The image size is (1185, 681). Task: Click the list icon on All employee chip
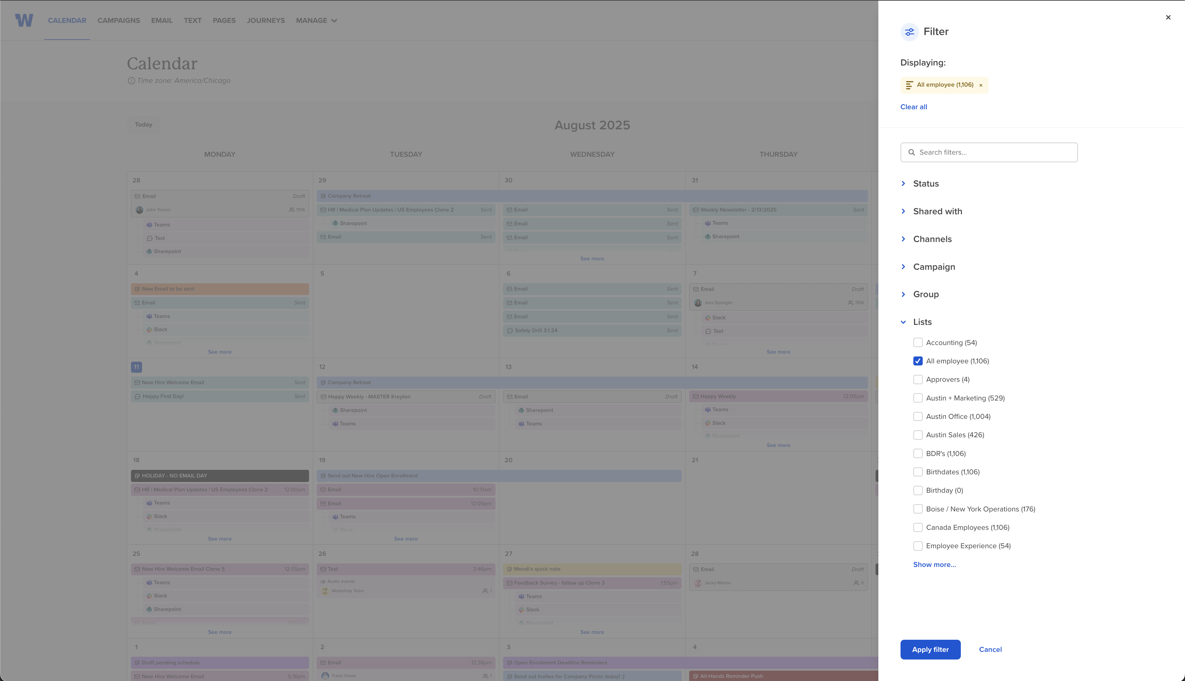[909, 85]
